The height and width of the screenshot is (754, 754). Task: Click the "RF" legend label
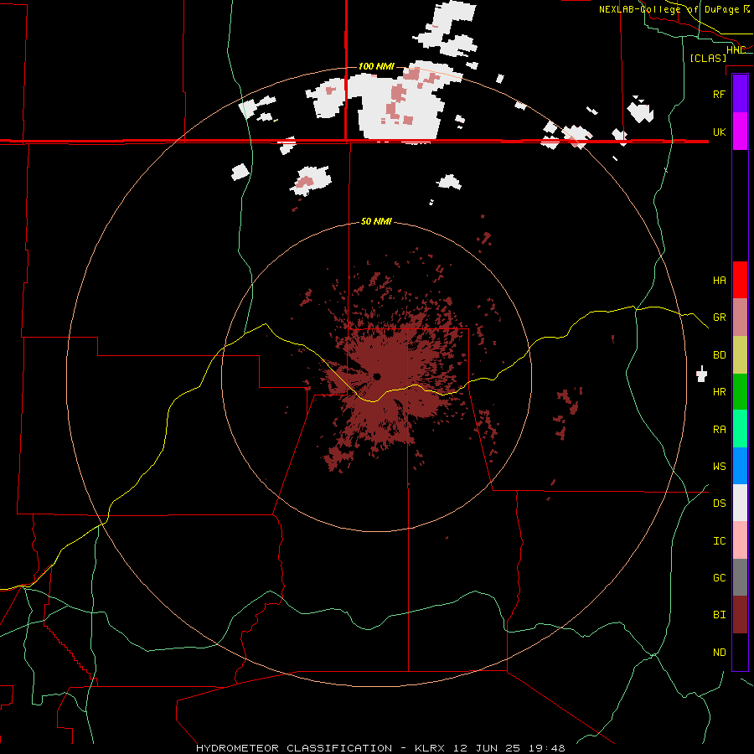click(x=719, y=94)
